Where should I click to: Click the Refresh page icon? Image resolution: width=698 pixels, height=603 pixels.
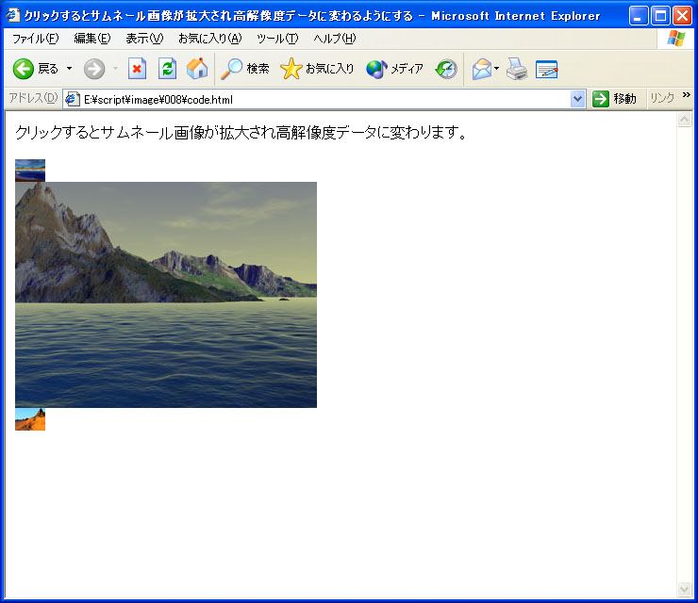pos(167,69)
